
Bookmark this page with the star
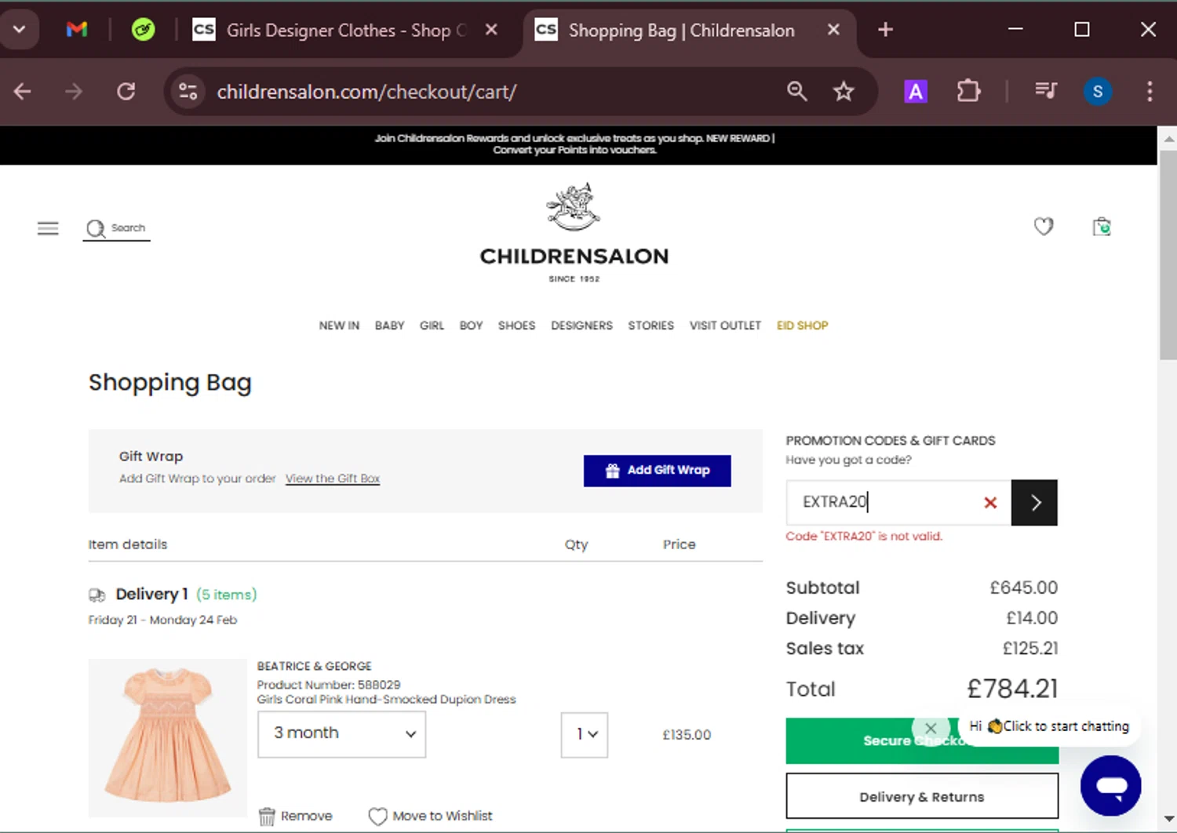coord(844,92)
